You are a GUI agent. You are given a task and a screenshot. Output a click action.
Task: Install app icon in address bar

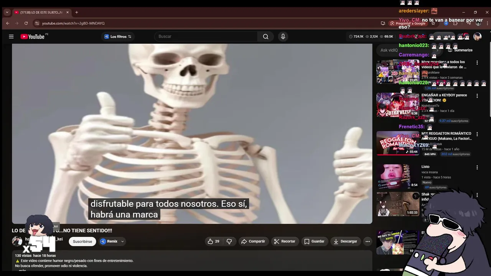[x=383, y=23]
